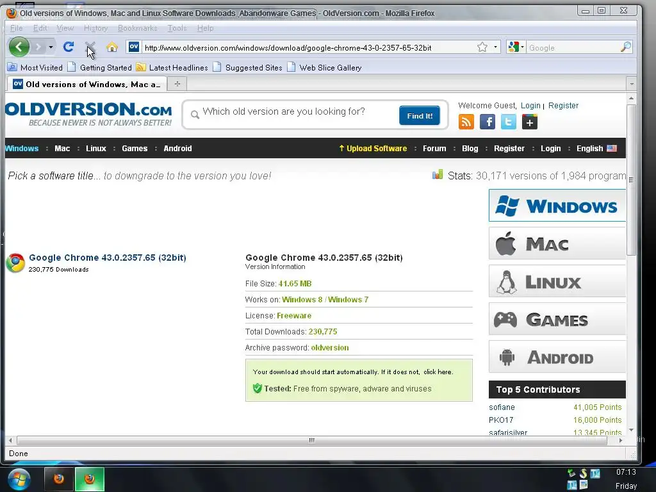Open the Windows Start orb
Viewport: 656px width, 492px height.
[x=19, y=479]
